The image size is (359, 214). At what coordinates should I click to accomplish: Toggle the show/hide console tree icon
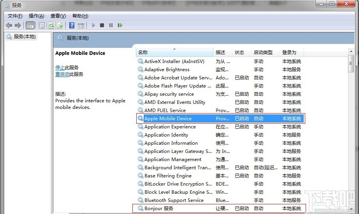click(x=30, y=25)
